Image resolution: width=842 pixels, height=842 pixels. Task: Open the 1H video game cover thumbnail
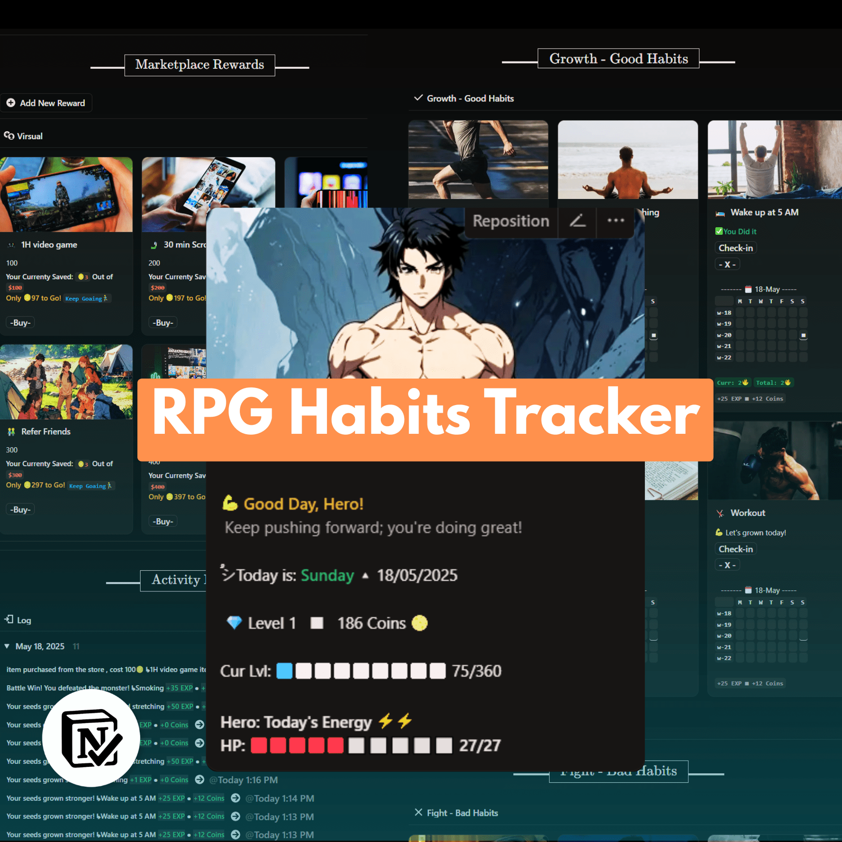coord(66,194)
